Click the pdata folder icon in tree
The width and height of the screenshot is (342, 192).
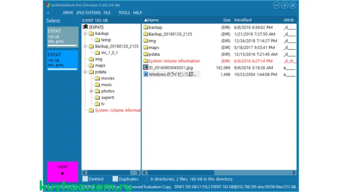click(x=91, y=72)
